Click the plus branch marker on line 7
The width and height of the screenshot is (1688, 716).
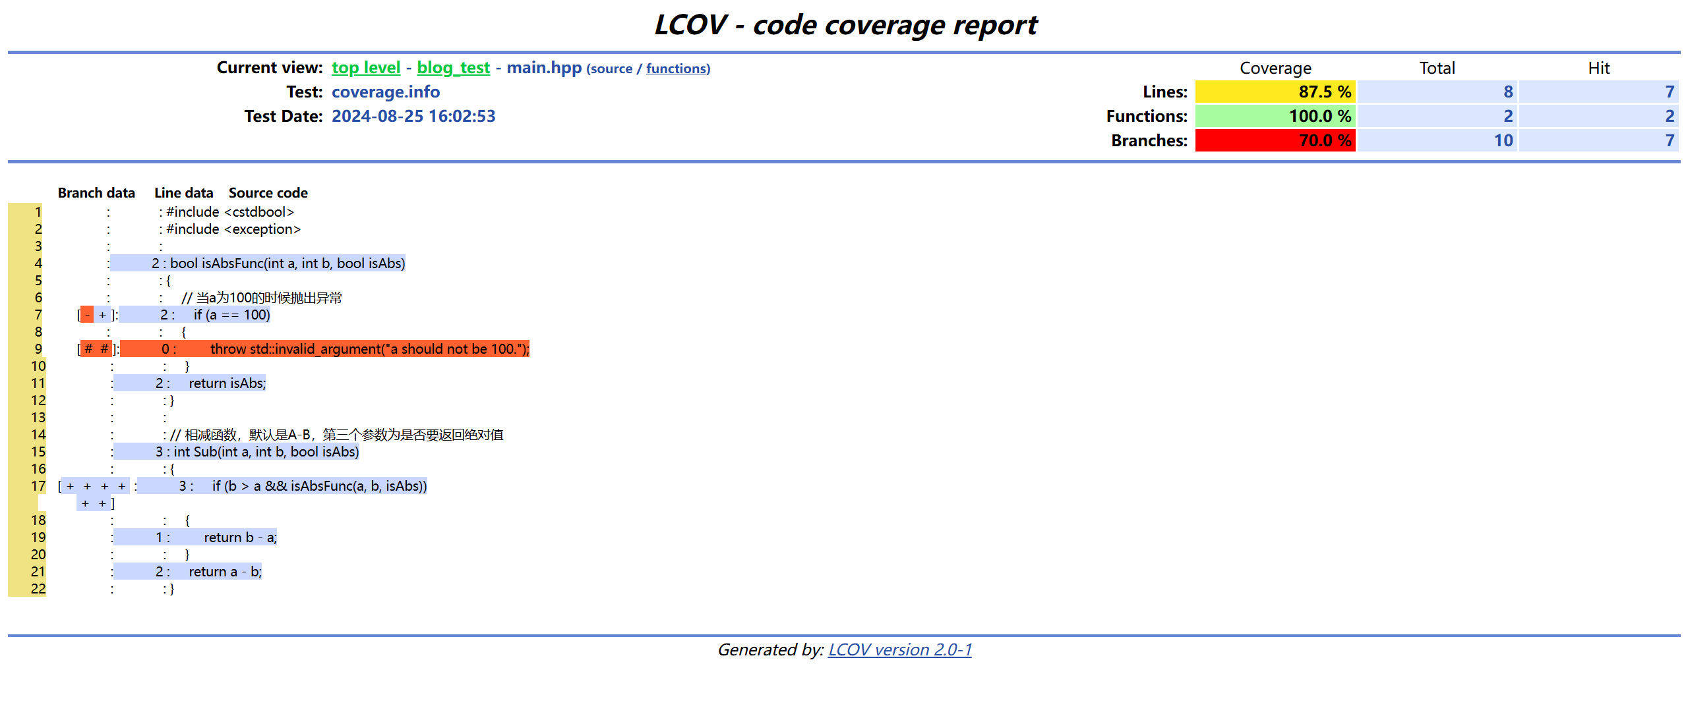coord(102,315)
